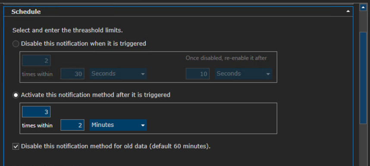Open the re-enable after Seconds dropdown
Viewport: 370px width, 166px height.
243,74
